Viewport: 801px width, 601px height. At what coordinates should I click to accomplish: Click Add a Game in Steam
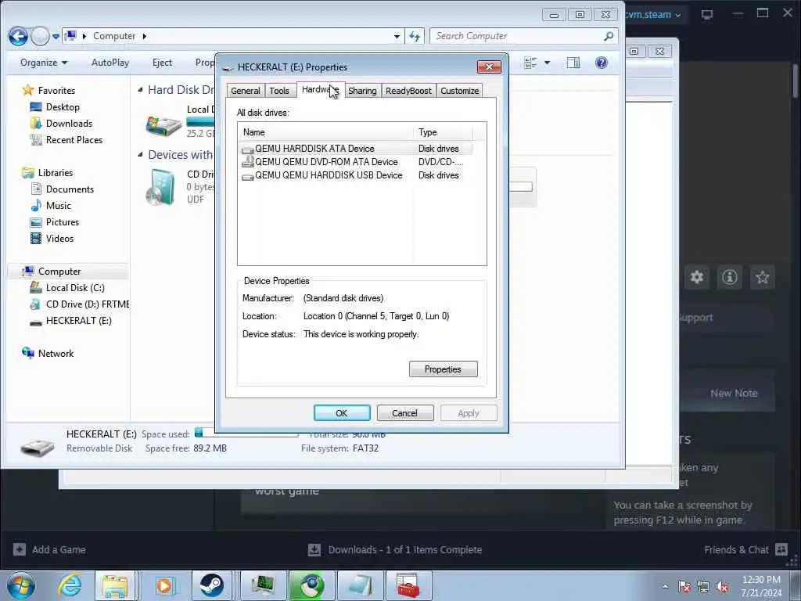49,549
